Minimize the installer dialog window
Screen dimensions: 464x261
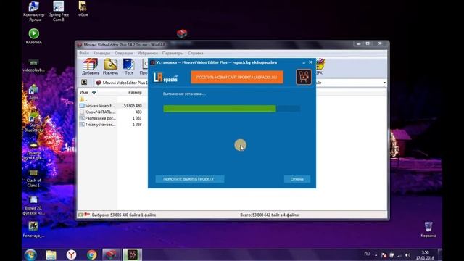pos(304,62)
